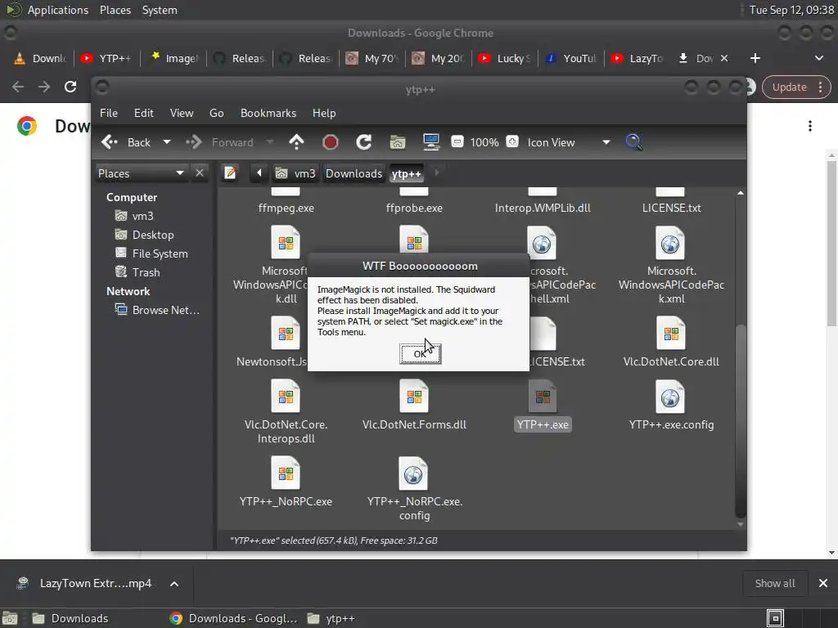Viewport: 838px width, 628px height.
Task: Open the File menu in ytp++ window
Action: coord(109,113)
